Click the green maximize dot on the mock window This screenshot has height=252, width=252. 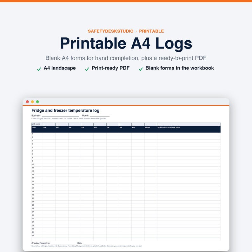tap(37, 102)
